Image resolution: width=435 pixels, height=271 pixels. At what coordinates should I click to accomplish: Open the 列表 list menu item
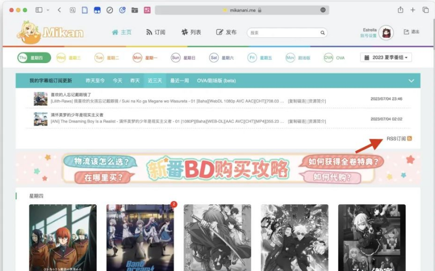(191, 32)
